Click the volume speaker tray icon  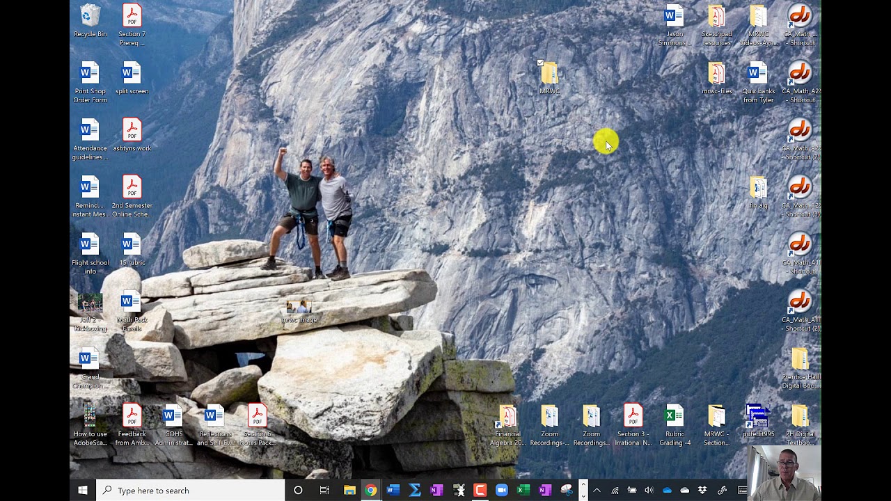[x=649, y=491]
